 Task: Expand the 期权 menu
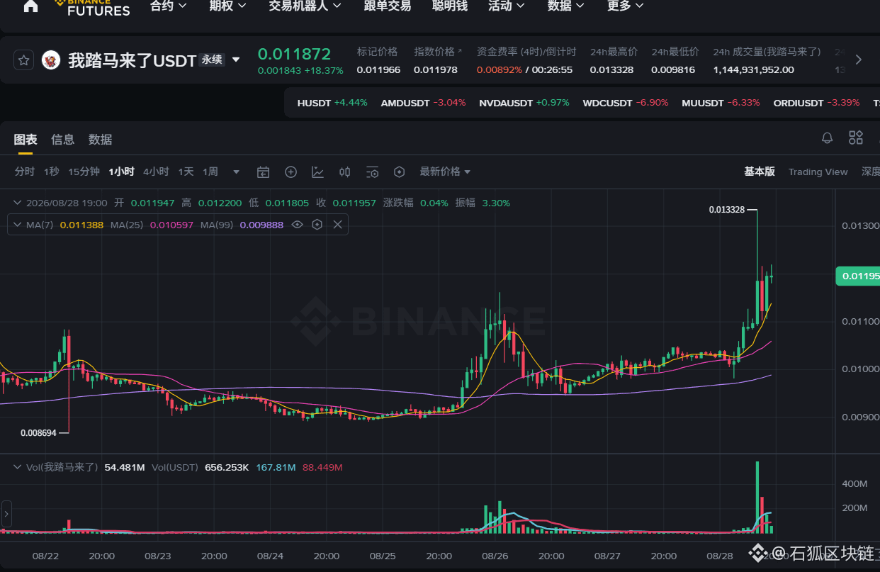pyautogui.click(x=228, y=6)
